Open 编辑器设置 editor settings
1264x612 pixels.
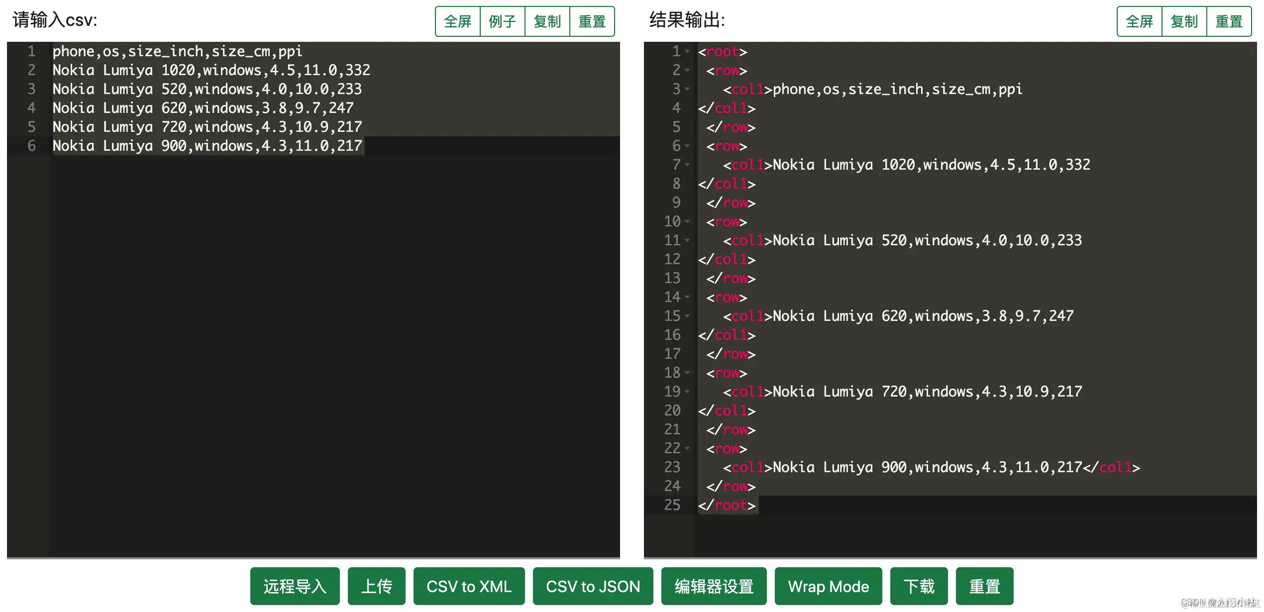(714, 586)
